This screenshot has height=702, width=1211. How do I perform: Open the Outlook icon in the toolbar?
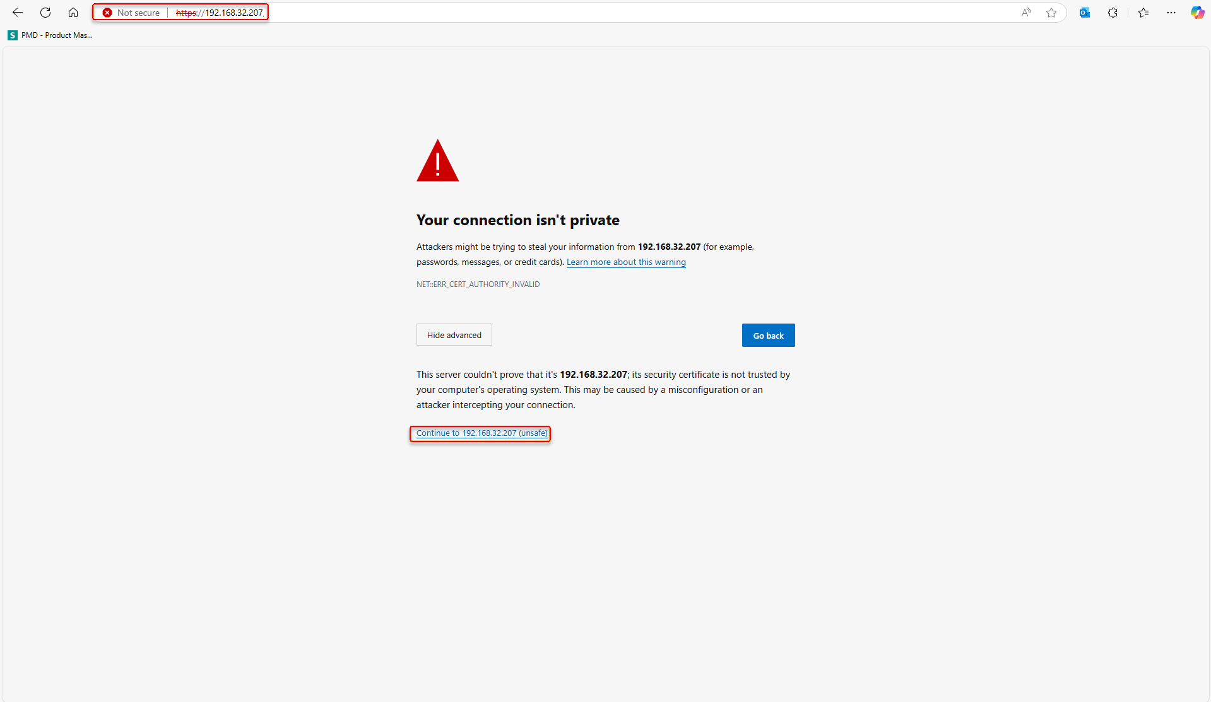pyautogui.click(x=1084, y=13)
